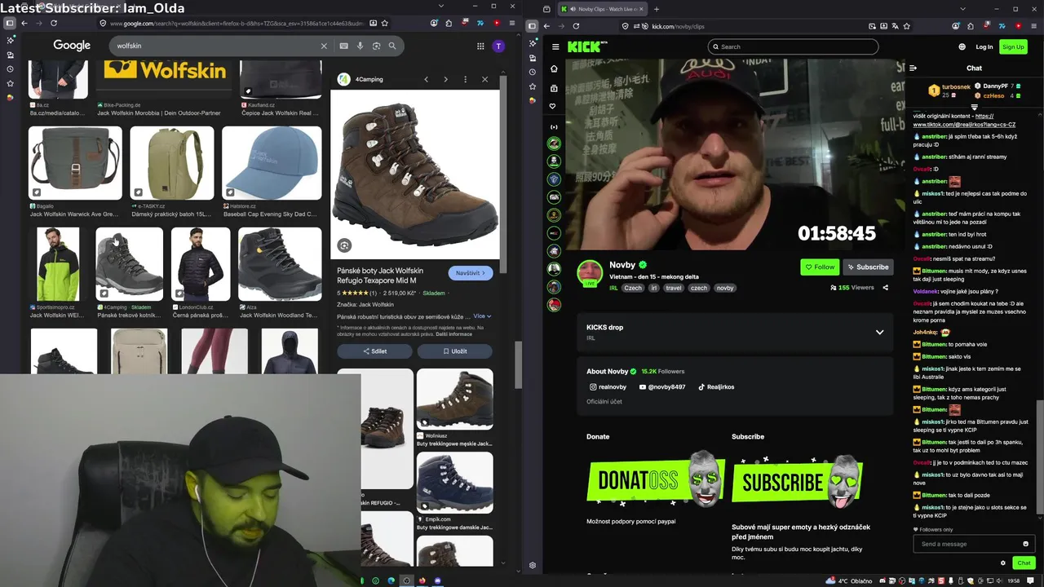Close the Novby Clips tab

point(639,9)
